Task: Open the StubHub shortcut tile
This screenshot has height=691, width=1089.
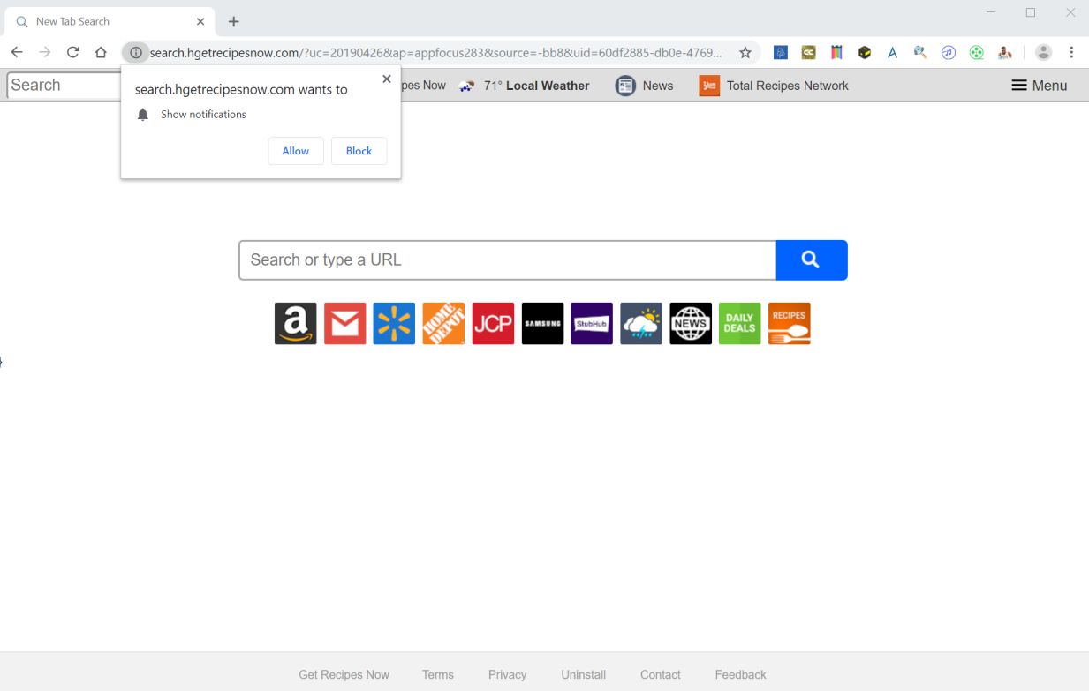Action: tap(592, 323)
